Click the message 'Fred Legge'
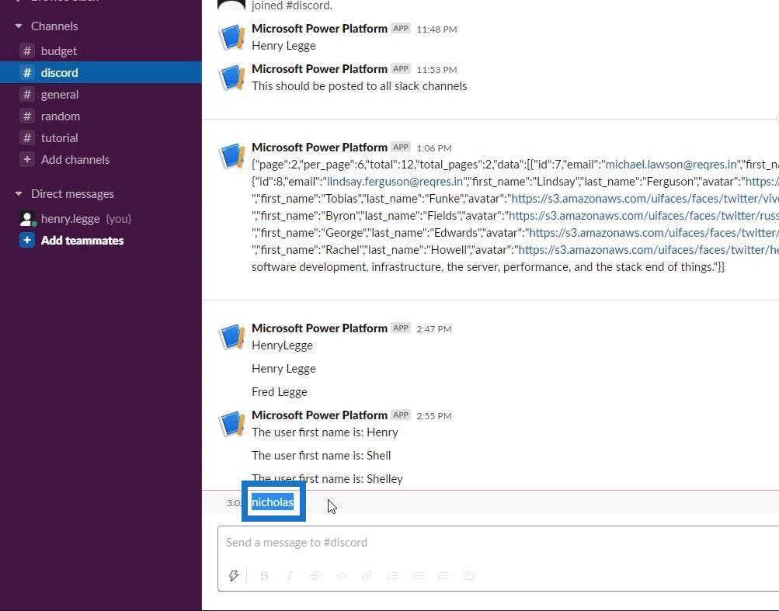The height and width of the screenshot is (611, 779). (x=279, y=392)
